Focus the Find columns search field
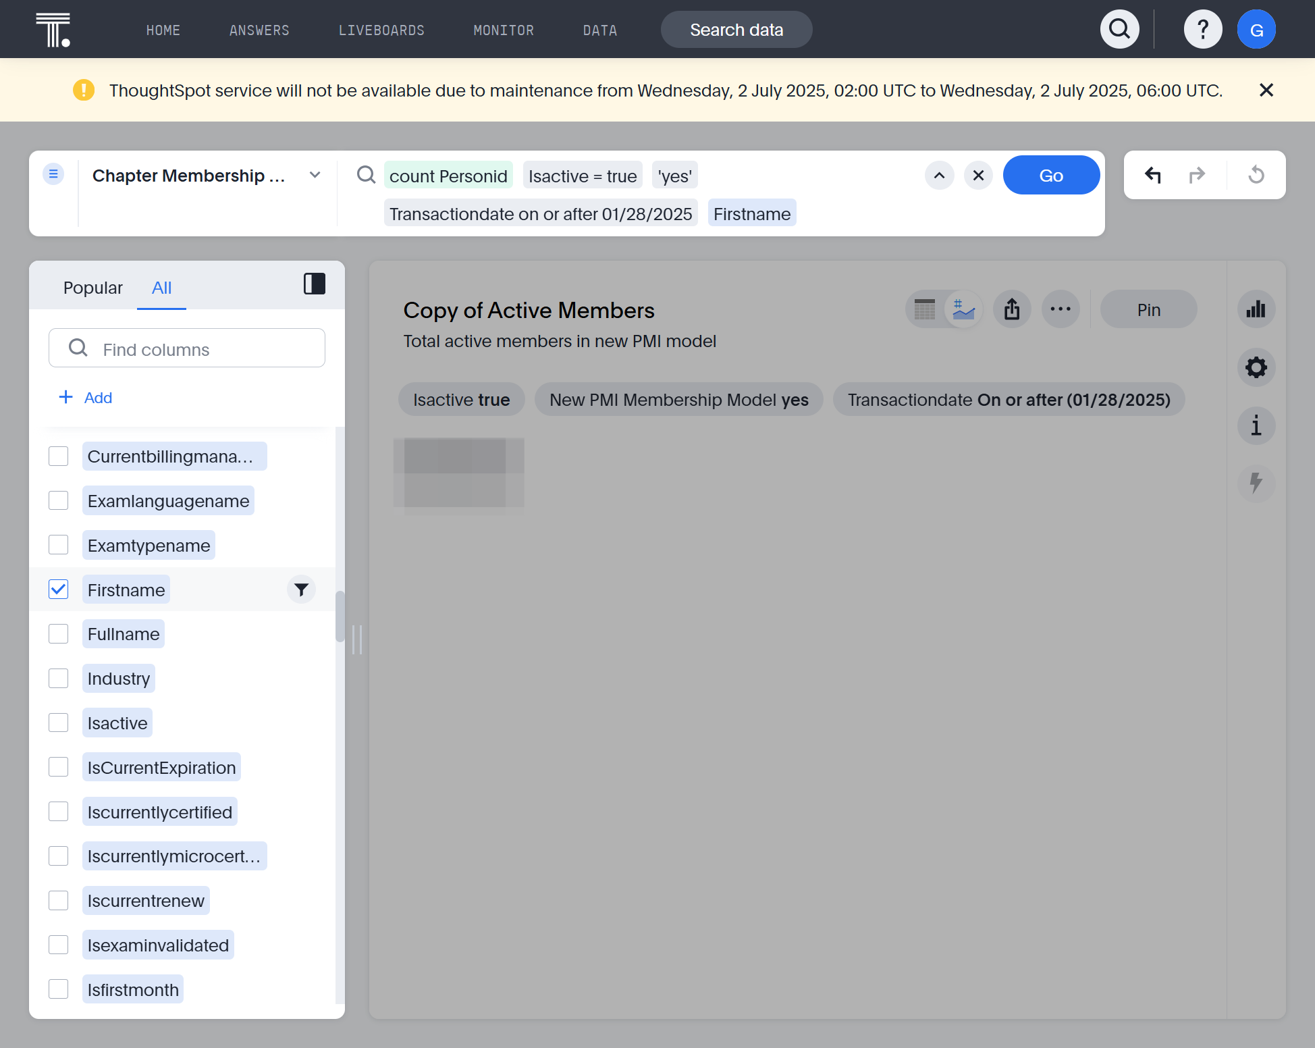Image resolution: width=1315 pixels, height=1048 pixels. click(x=187, y=348)
